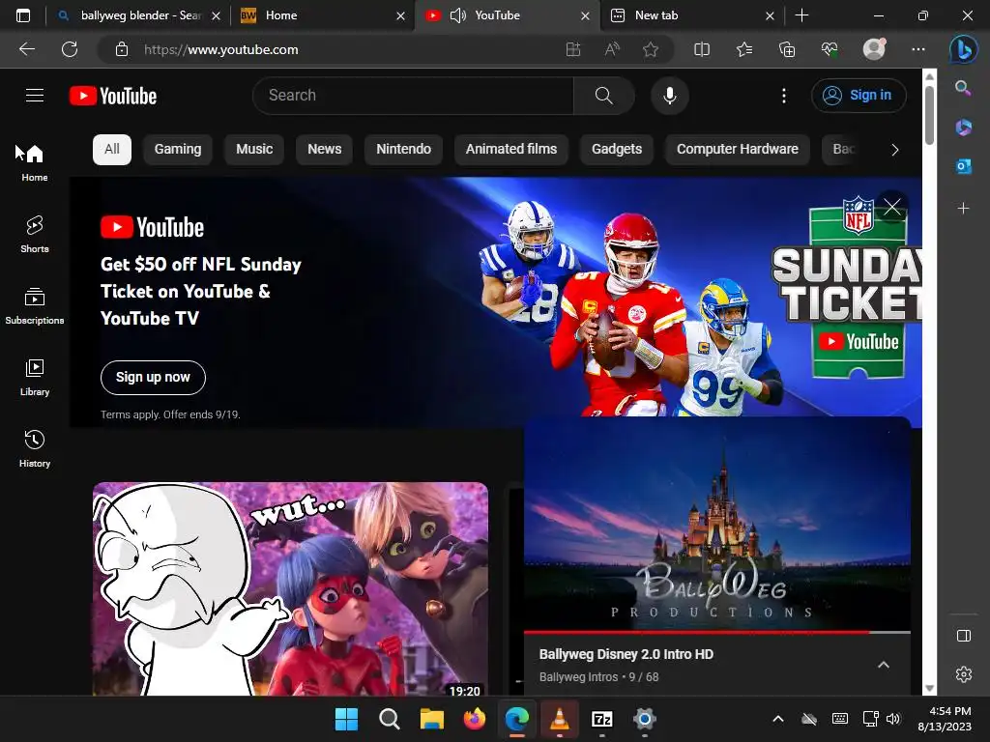
Task: Open Windows Start menu
Action: pyautogui.click(x=346, y=719)
